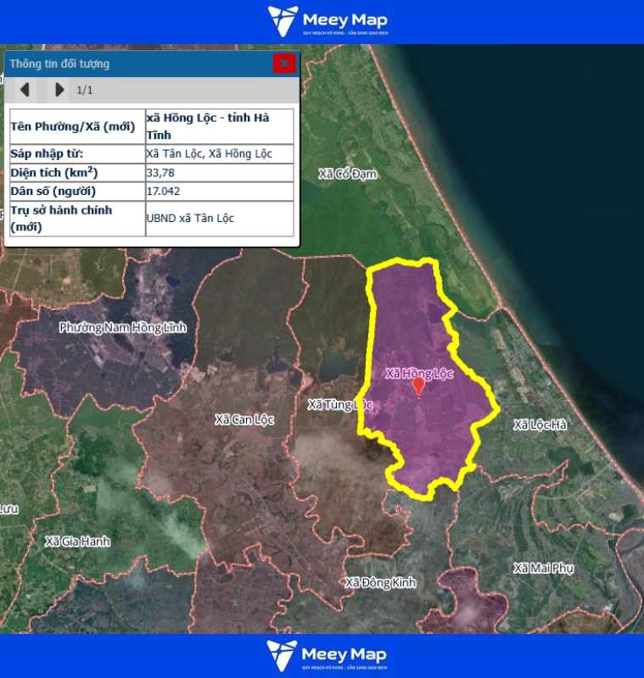644x678 pixels.
Task: Close the Thông tin đối tượng panel
Action: pyautogui.click(x=284, y=64)
